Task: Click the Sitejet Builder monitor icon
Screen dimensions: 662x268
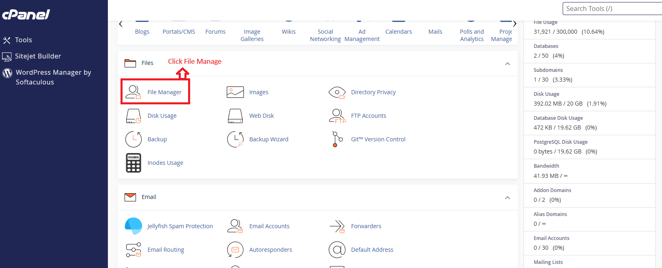Action: [x=7, y=56]
